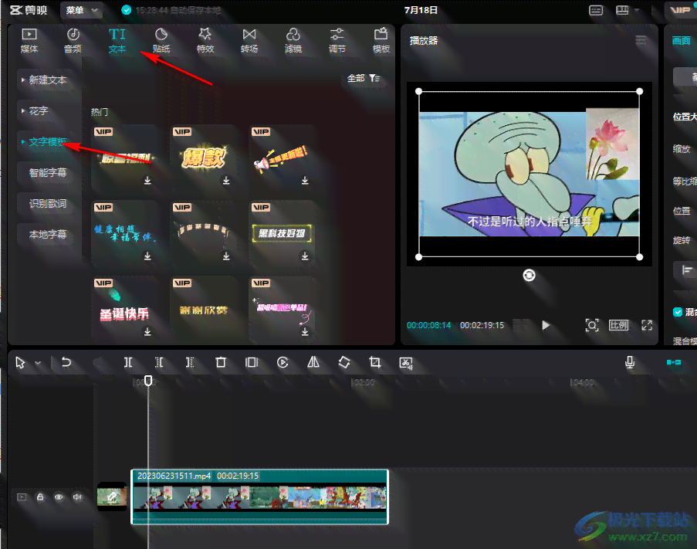This screenshot has width=697, height=549.
Task: Open the 转场 transitions tab
Action: (249, 40)
